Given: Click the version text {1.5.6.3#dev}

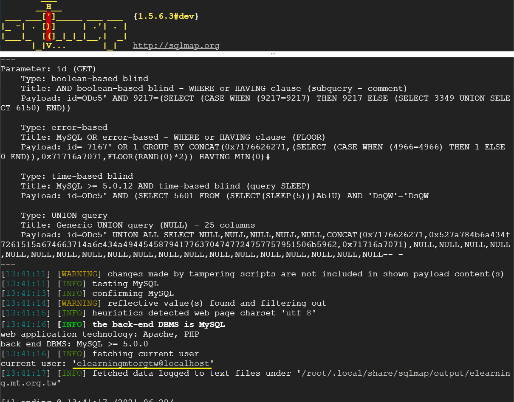Looking at the screenshot, I should [166, 16].
